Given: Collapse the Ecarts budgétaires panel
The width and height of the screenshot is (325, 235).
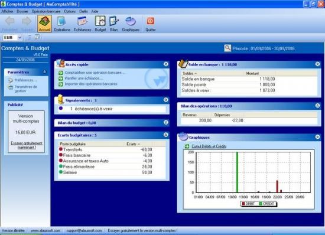Looking at the screenshot, I should click(166, 135).
